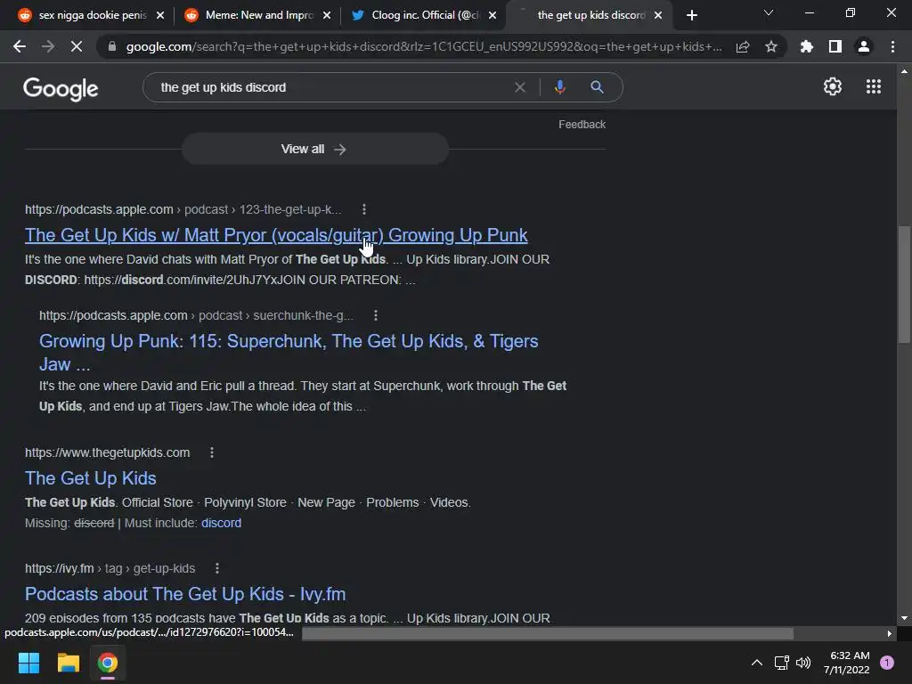Open File Explorer from taskbar
This screenshot has width=912, height=684.
[68, 663]
